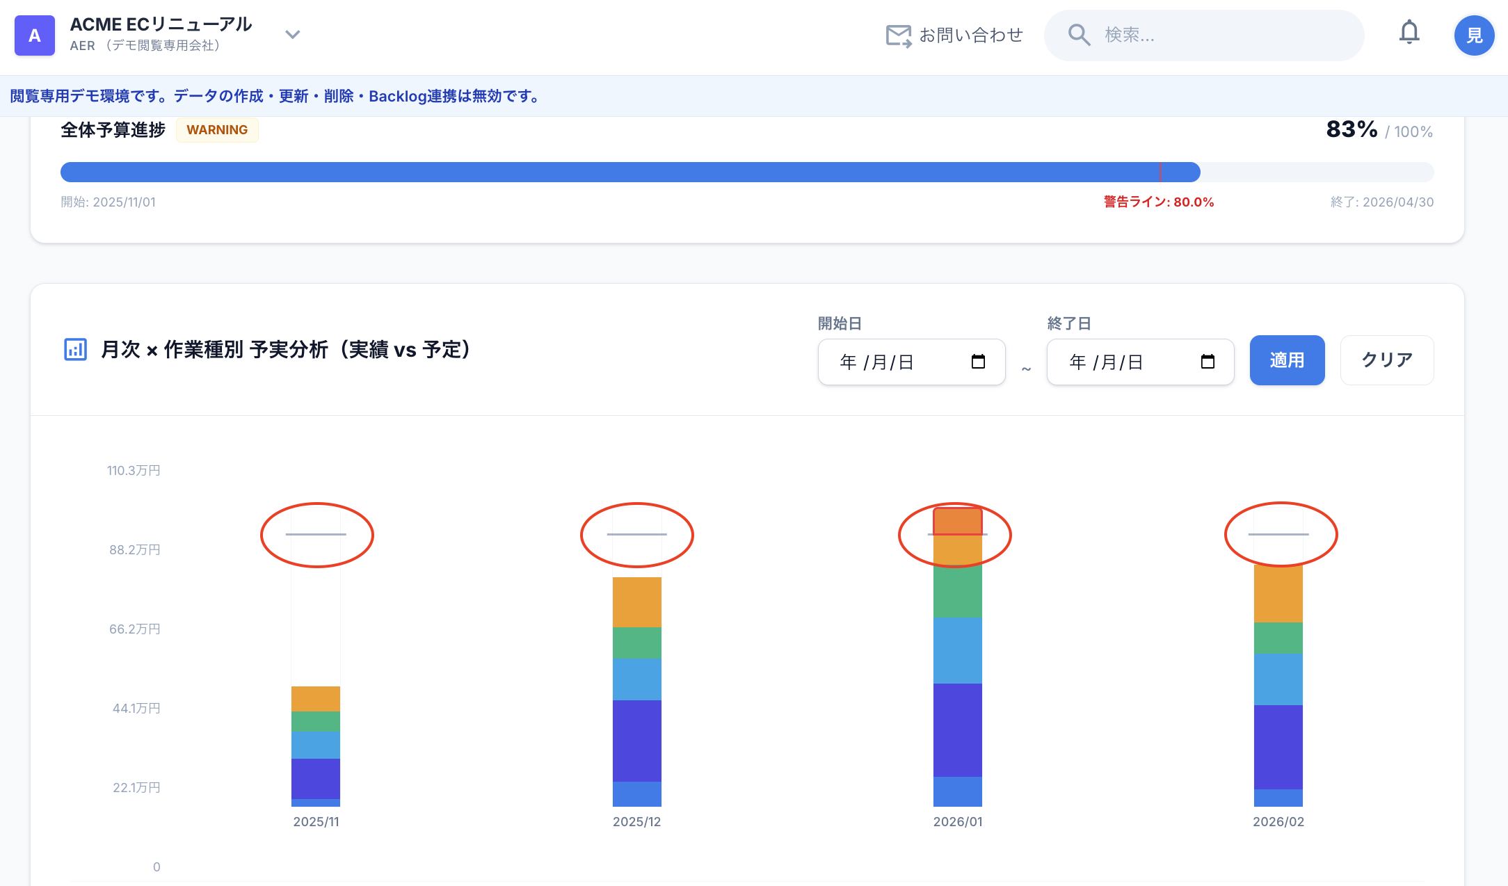The width and height of the screenshot is (1508, 886).
Task: Open the 終了日 date selection field
Action: 1127,362
